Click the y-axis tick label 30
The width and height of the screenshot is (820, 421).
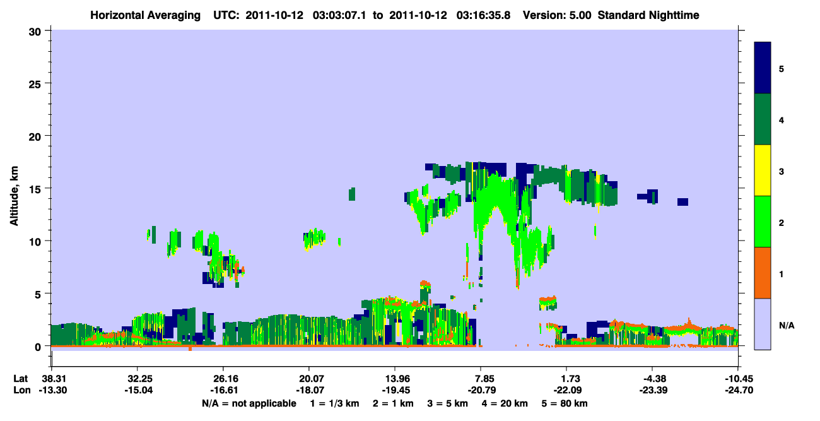click(x=36, y=31)
